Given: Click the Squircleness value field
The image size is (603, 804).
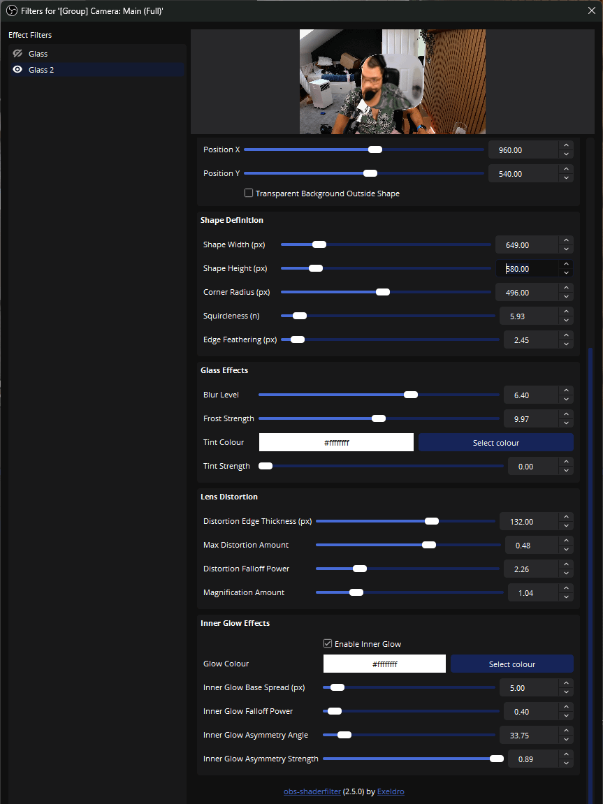Looking at the screenshot, I should pyautogui.click(x=529, y=316).
